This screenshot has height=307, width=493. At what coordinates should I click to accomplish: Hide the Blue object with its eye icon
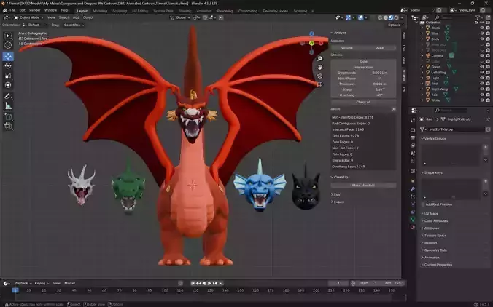pos(481,33)
